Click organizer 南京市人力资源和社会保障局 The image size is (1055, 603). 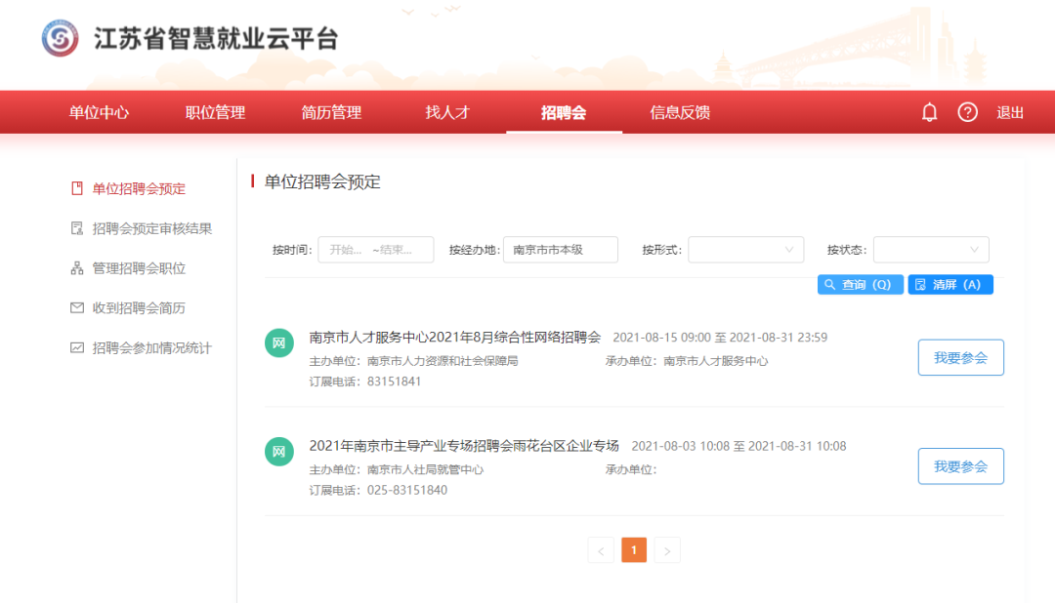(x=443, y=361)
